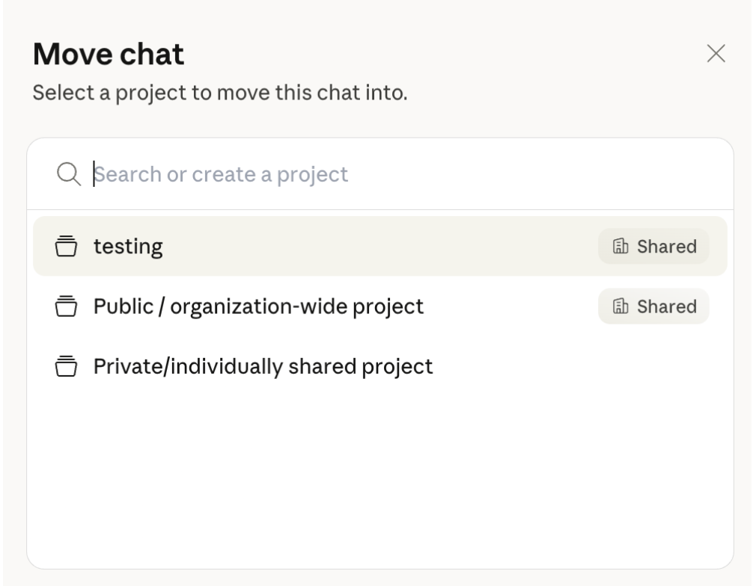Click the testing project name text

coord(128,247)
